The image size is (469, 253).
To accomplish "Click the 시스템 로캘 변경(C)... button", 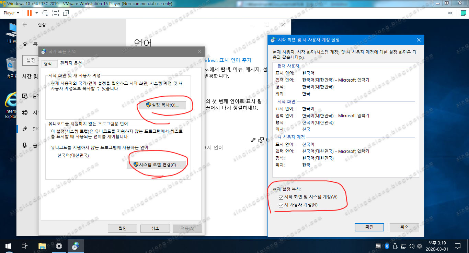I will pos(157,165).
